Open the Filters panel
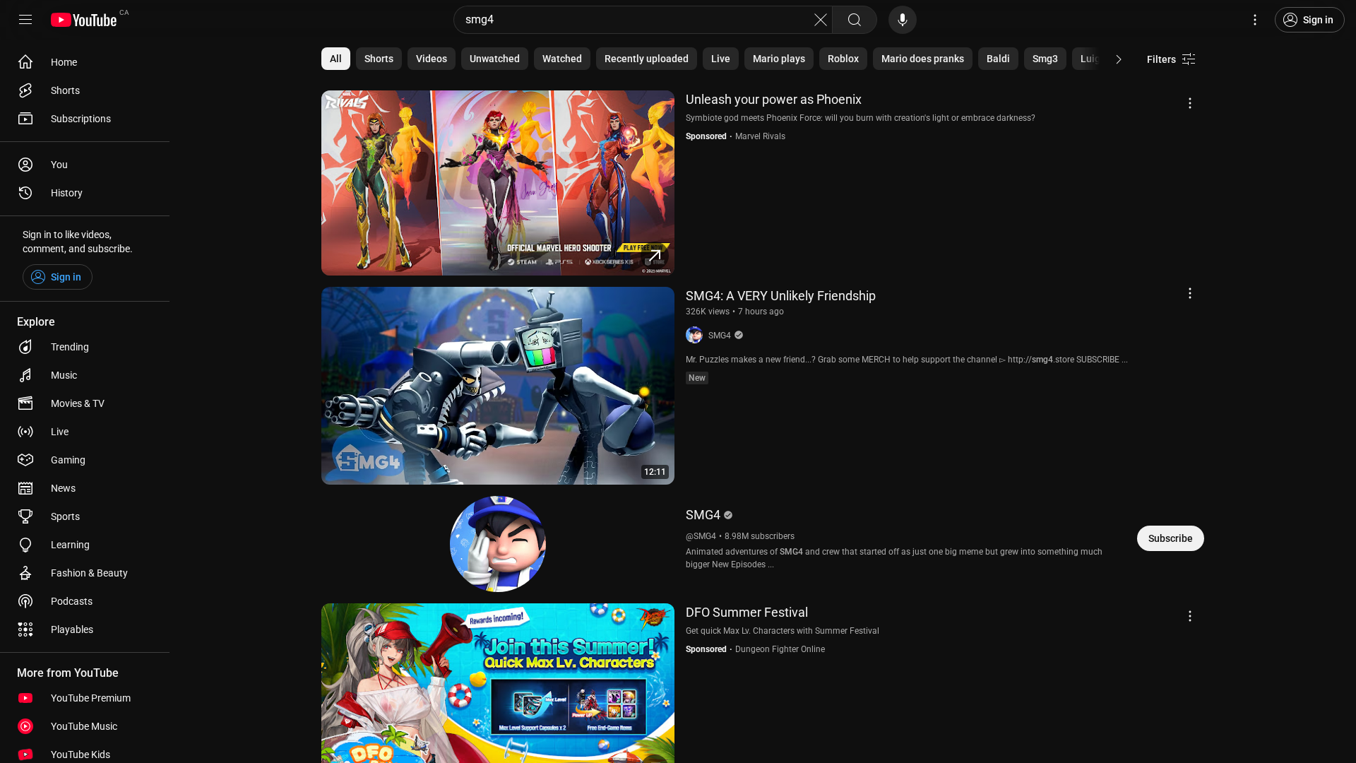This screenshot has width=1356, height=763. click(1171, 59)
